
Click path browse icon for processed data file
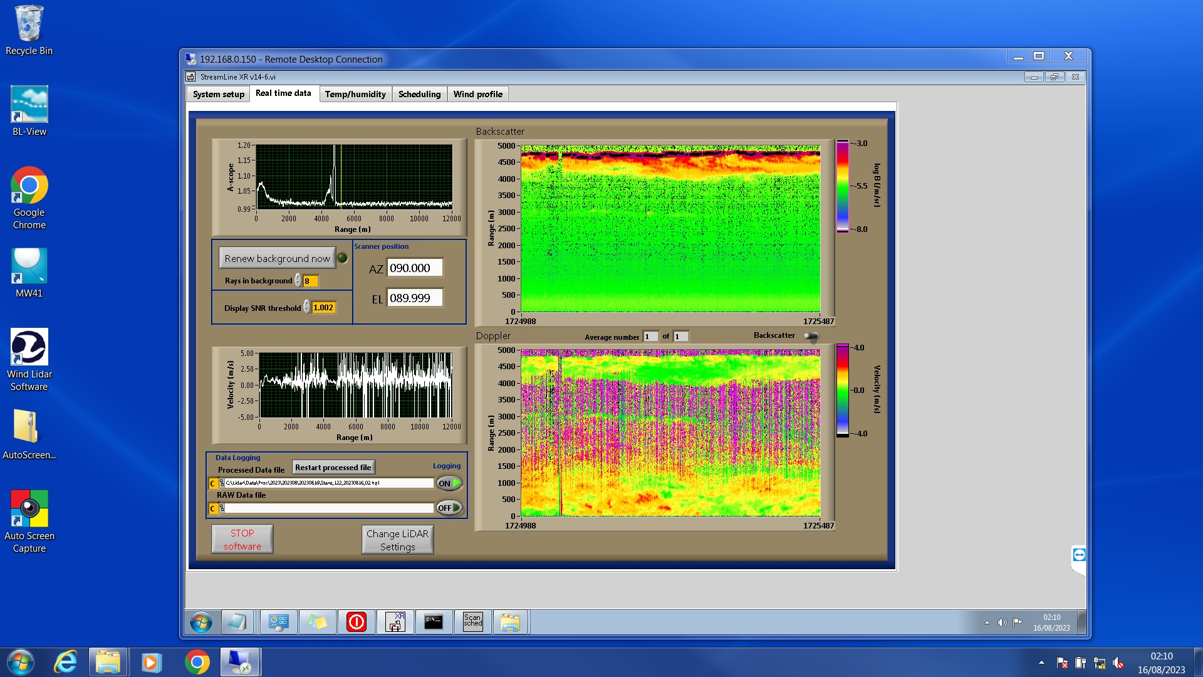point(221,483)
